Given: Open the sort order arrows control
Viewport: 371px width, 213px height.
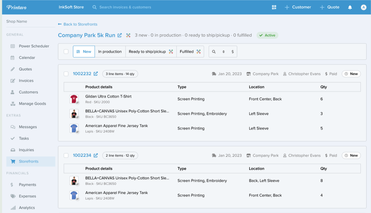Looking at the screenshot, I should pos(223,52).
